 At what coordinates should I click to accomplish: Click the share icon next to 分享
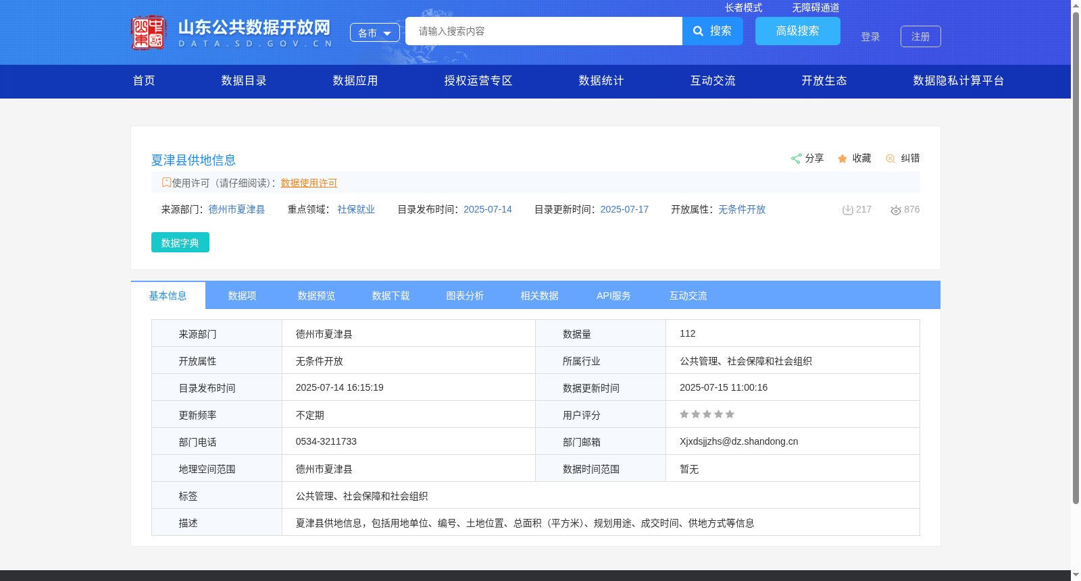[x=796, y=159]
